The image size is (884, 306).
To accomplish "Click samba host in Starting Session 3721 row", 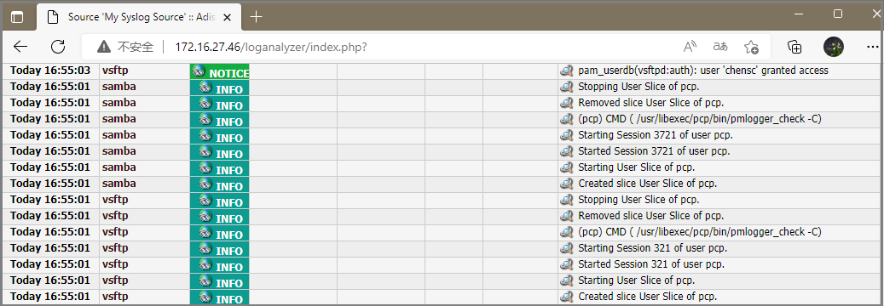I will tap(119, 135).
